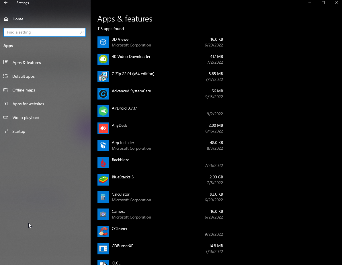The height and width of the screenshot is (265, 342).
Task: Switch to Offline maps settings
Action: [x=24, y=90]
